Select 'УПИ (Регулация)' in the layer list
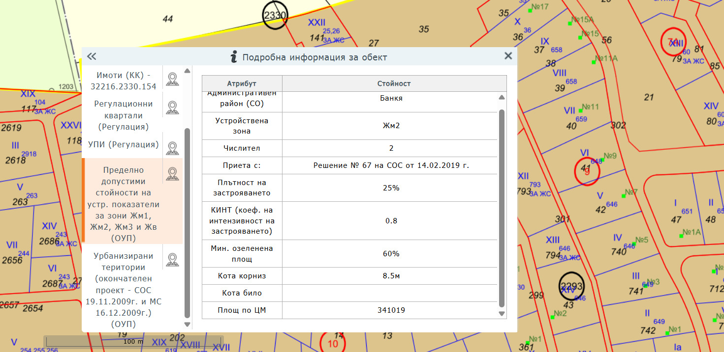Image resolution: width=724 pixels, height=352 pixels. 123,145
